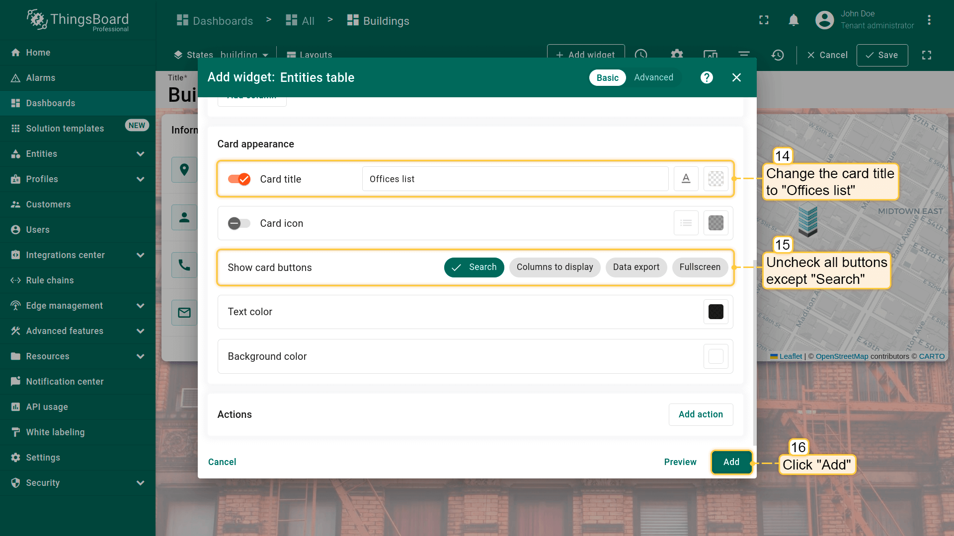Enable the Card icon toggle
This screenshot has height=536, width=954.
pos(239,223)
